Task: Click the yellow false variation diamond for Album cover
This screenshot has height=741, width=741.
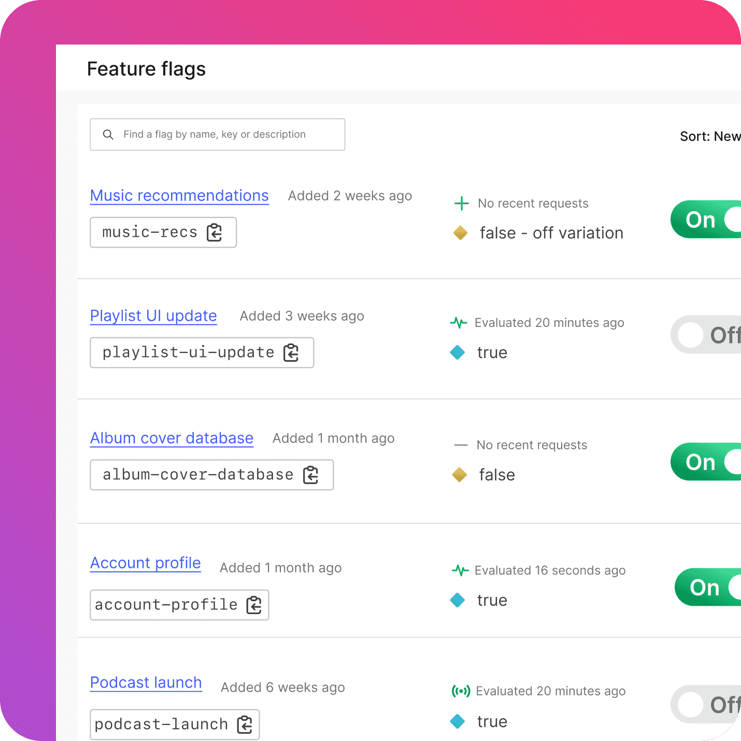Action: click(x=460, y=475)
